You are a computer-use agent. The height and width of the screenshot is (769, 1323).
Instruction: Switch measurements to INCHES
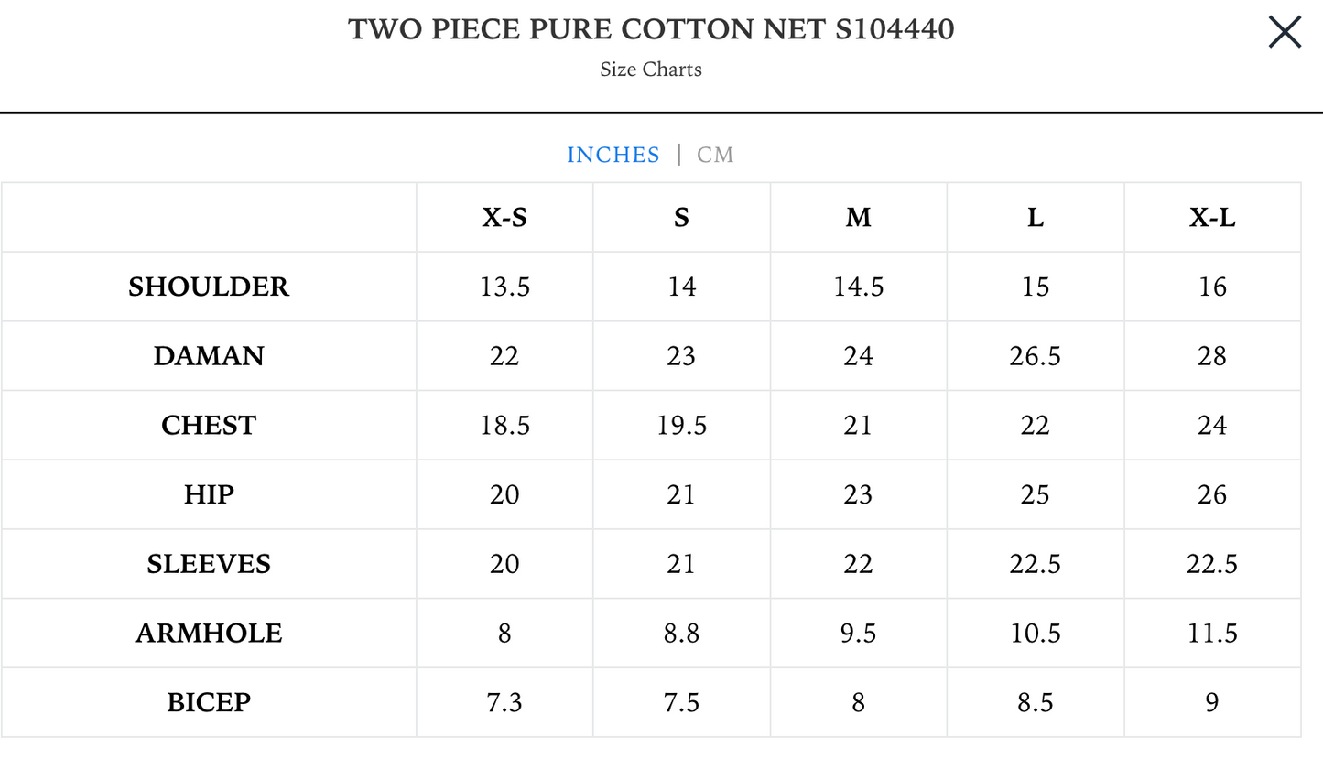point(613,155)
